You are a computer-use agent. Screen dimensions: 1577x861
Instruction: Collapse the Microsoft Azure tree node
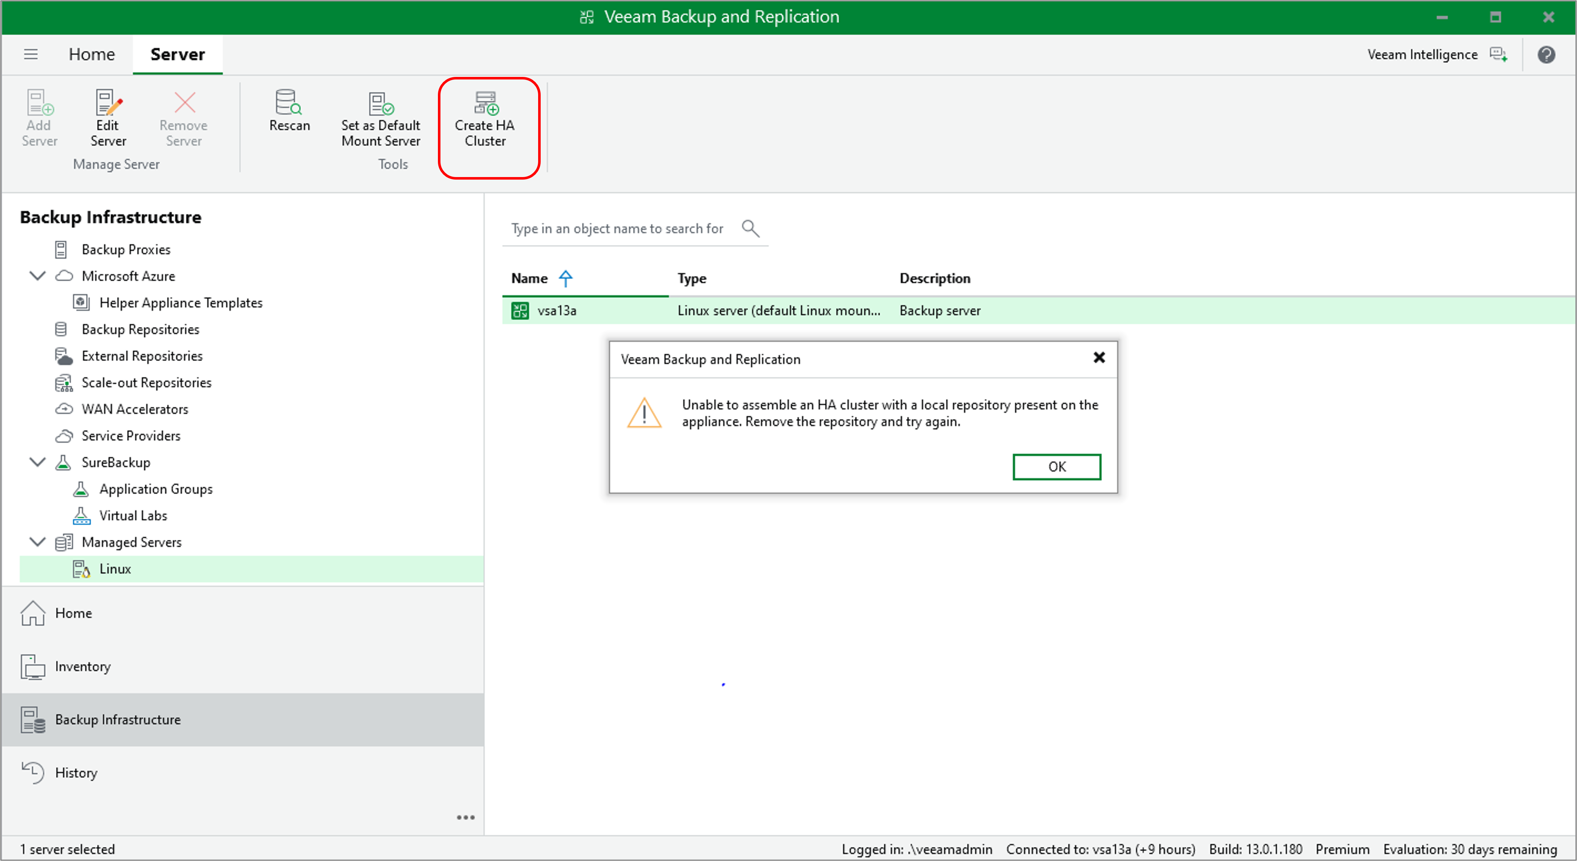coord(37,276)
